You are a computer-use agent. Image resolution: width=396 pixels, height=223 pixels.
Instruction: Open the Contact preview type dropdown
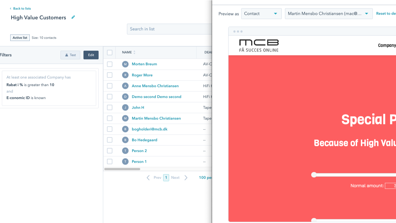coord(261,14)
